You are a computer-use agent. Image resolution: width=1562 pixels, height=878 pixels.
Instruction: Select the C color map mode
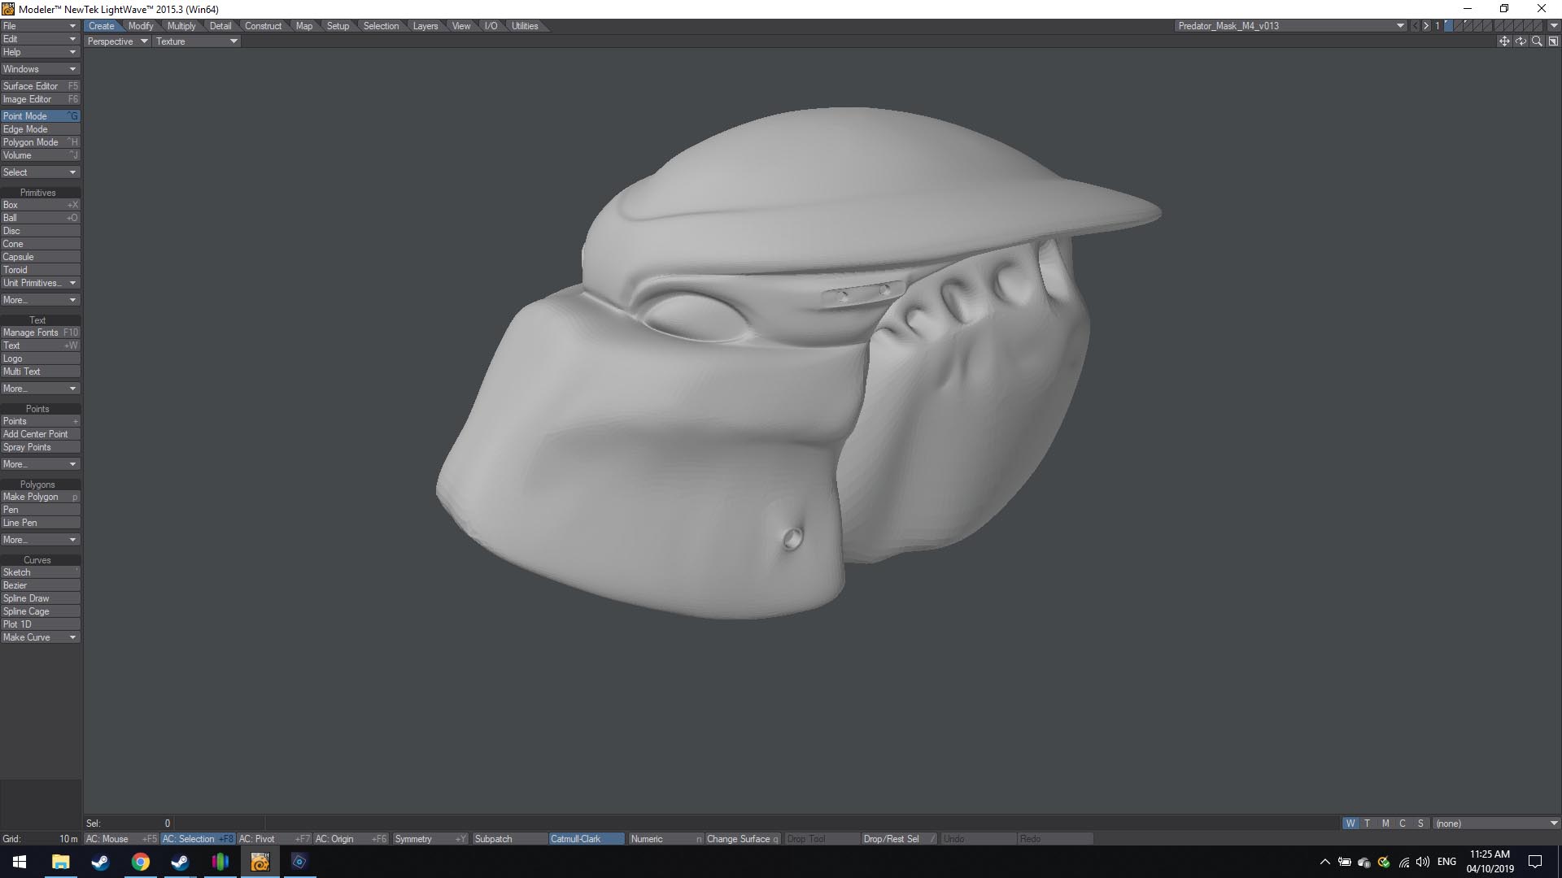[x=1403, y=824]
